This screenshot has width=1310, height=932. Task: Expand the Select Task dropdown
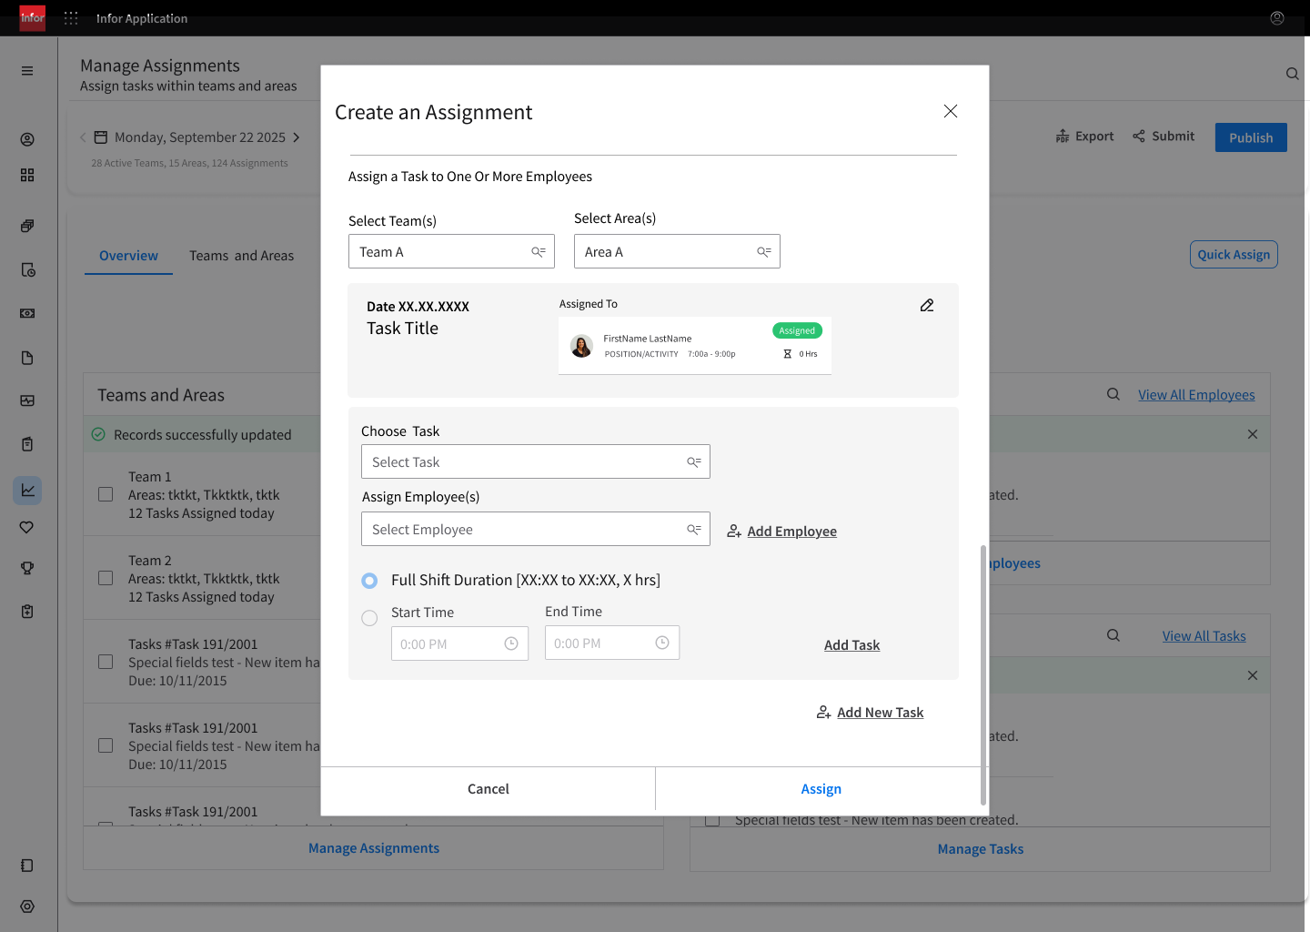[x=536, y=461]
